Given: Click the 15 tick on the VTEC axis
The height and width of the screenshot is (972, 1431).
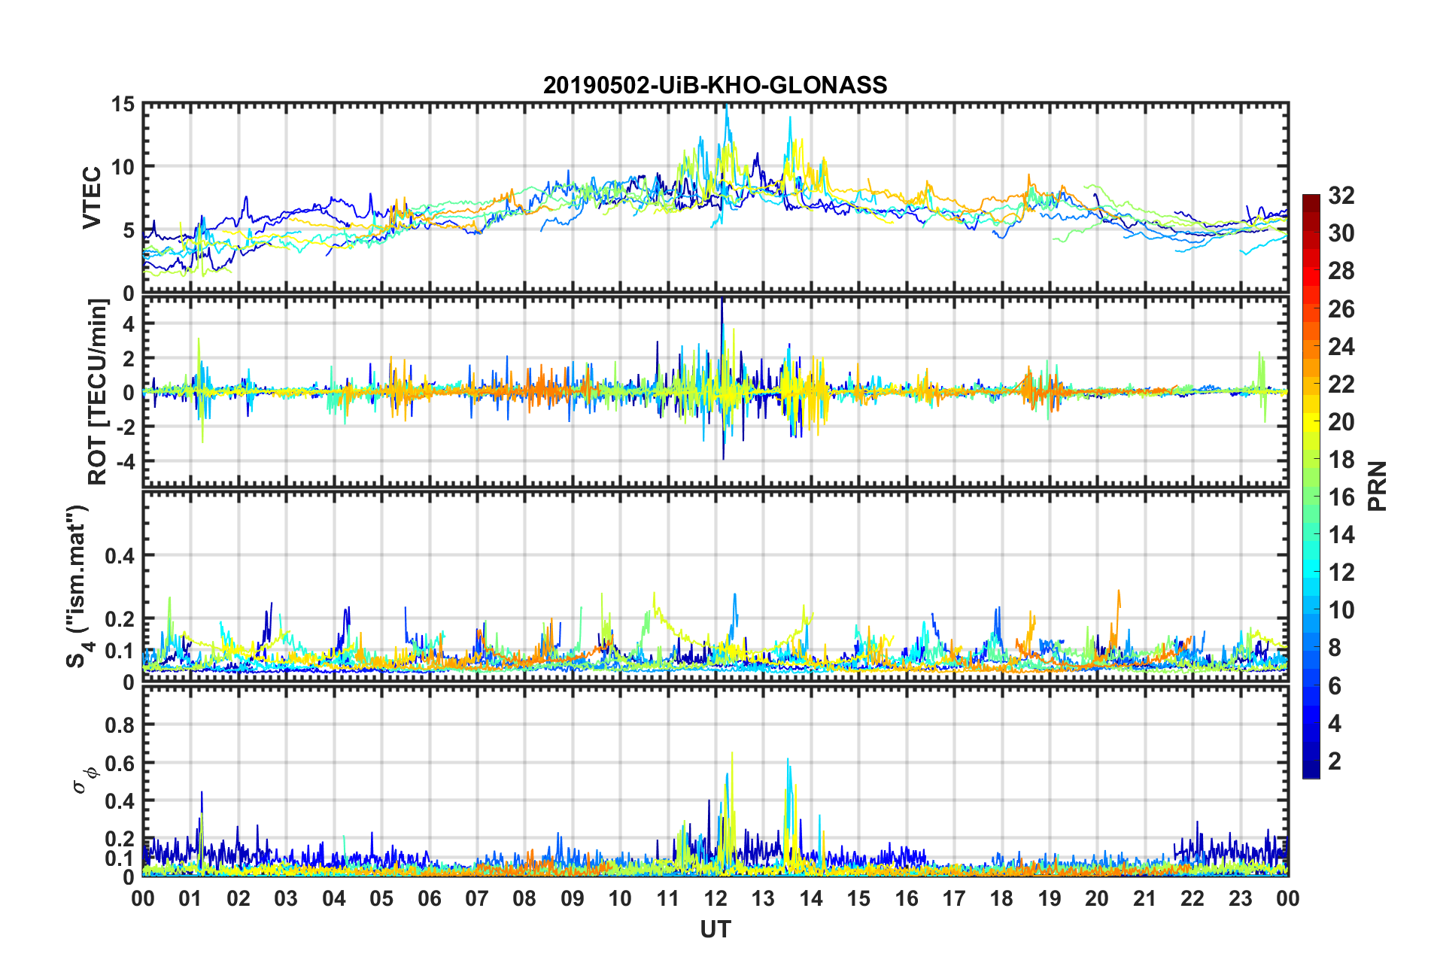Looking at the screenshot, I should click(123, 105).
